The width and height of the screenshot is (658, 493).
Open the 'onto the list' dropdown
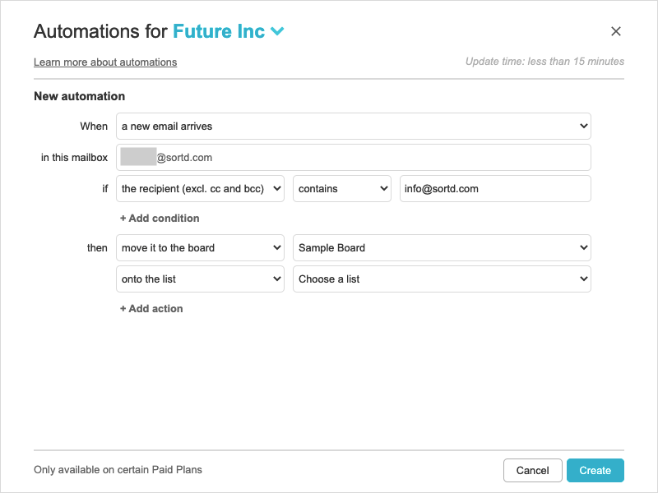click(200, 279)
